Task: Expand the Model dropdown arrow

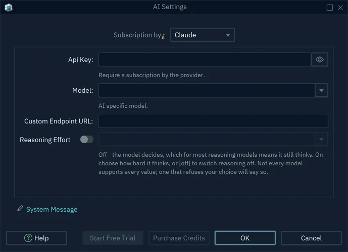Action: click(321, 90)
